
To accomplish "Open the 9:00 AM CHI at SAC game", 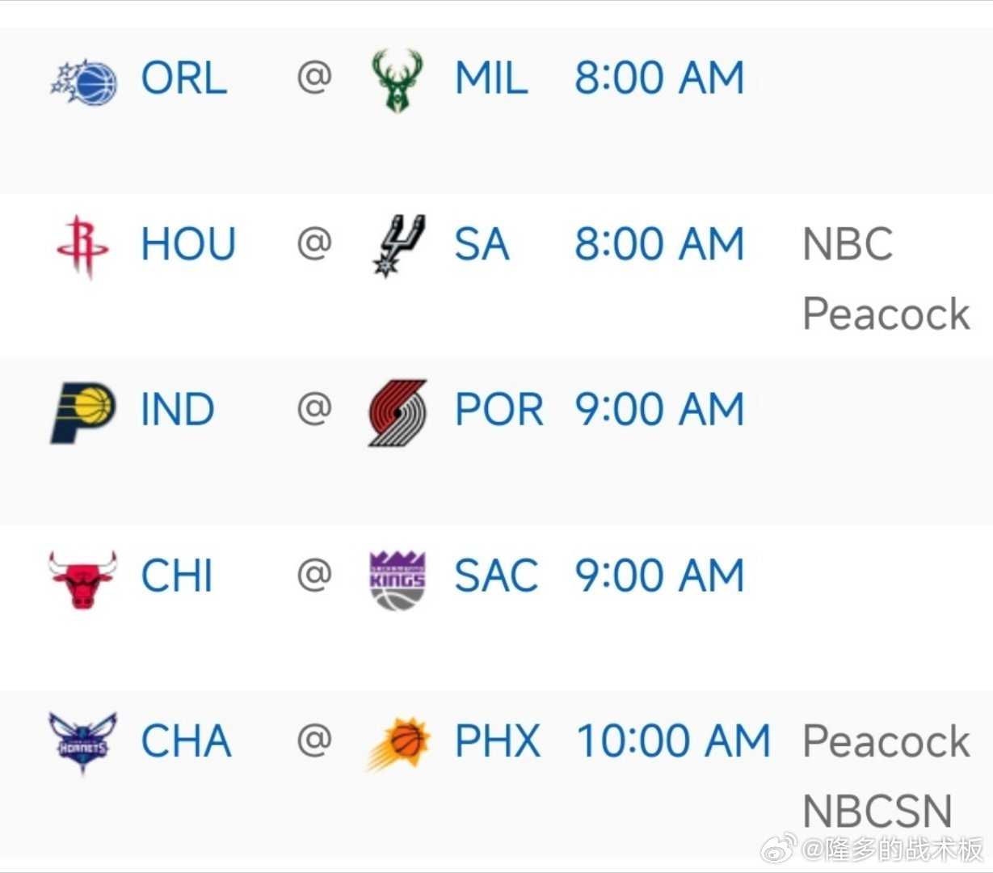I will [659, 576].
